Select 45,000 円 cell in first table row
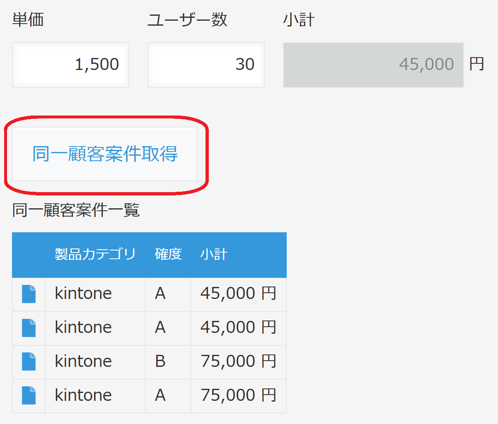Screen dimensions: 498x424 click(x=239, y=294)
